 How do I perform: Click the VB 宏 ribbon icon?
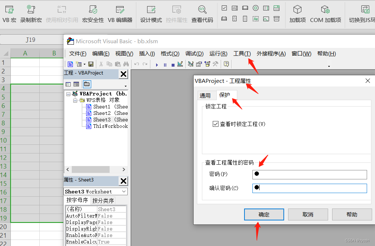click(x=9, y=14)
